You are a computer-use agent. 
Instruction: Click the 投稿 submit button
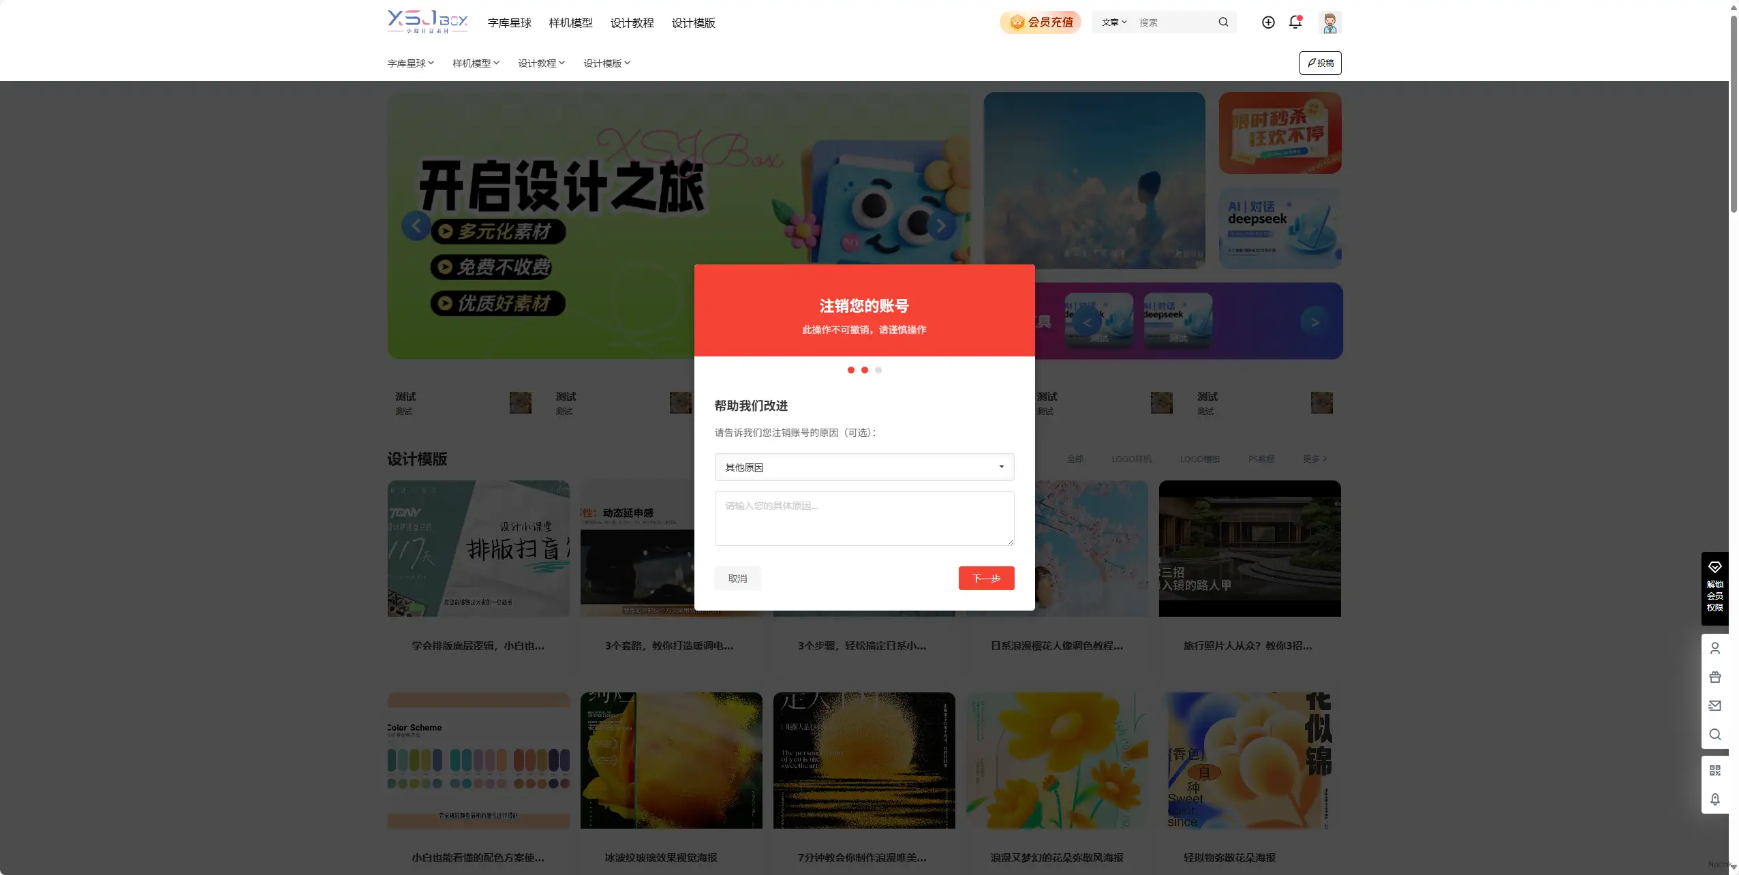(1319, 63)
